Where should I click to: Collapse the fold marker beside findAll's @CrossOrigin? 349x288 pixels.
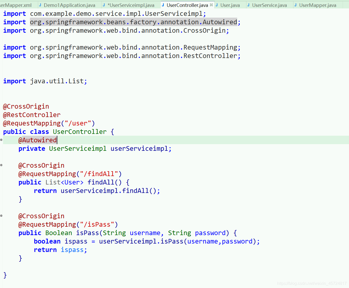pyautogui.click(x=2, y=165)
